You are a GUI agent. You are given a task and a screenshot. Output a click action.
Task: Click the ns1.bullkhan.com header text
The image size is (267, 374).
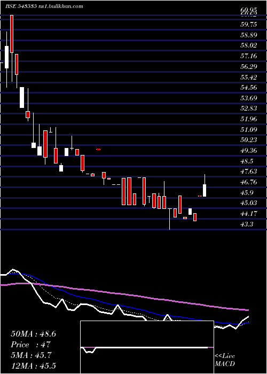point(61,6)
